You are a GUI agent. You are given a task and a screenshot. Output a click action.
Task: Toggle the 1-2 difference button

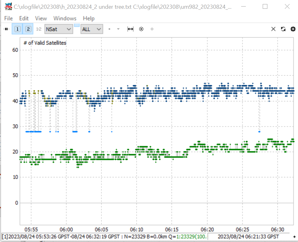[x=39, y=29]
